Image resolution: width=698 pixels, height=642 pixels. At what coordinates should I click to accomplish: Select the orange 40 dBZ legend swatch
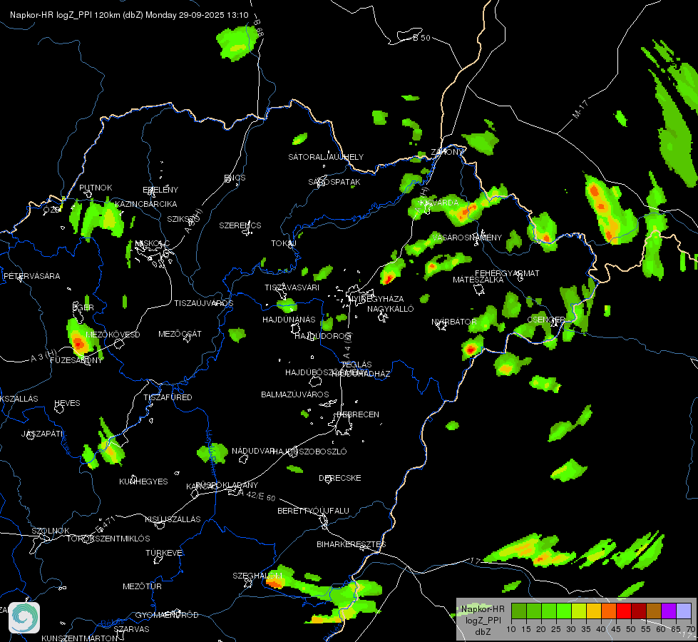coord(609,611)
